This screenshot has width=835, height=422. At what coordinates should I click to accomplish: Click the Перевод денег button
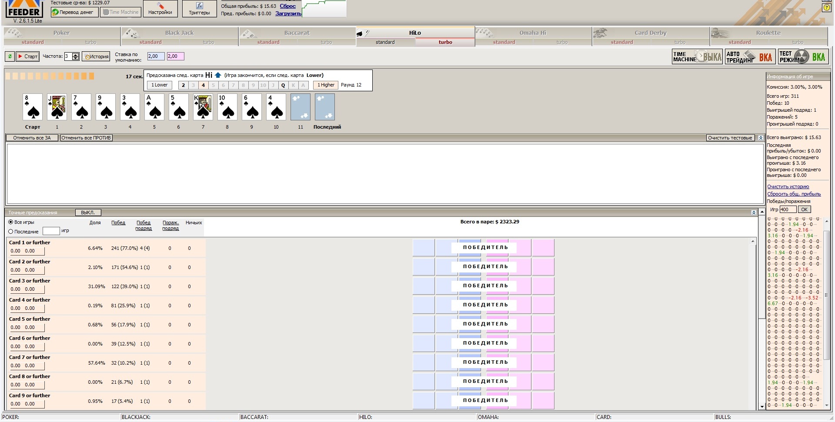click(x=75, y=12)
